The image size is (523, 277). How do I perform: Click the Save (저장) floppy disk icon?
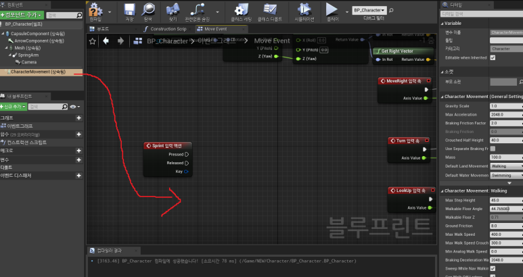pos(129,9)
